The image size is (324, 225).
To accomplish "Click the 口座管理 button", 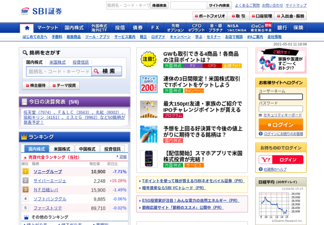I will [262, 16].
